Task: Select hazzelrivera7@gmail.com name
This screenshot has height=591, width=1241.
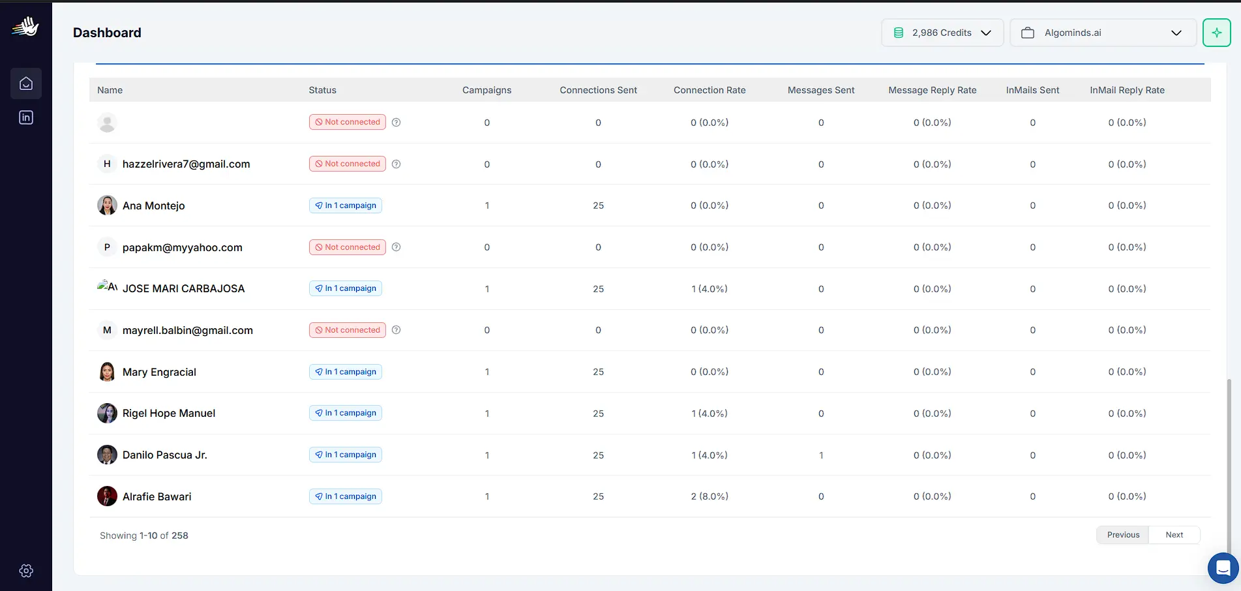Action: click(186, 164)
